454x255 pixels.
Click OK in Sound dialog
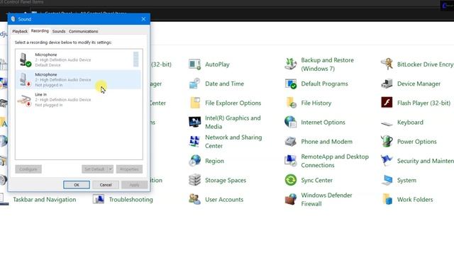(77, 185)
